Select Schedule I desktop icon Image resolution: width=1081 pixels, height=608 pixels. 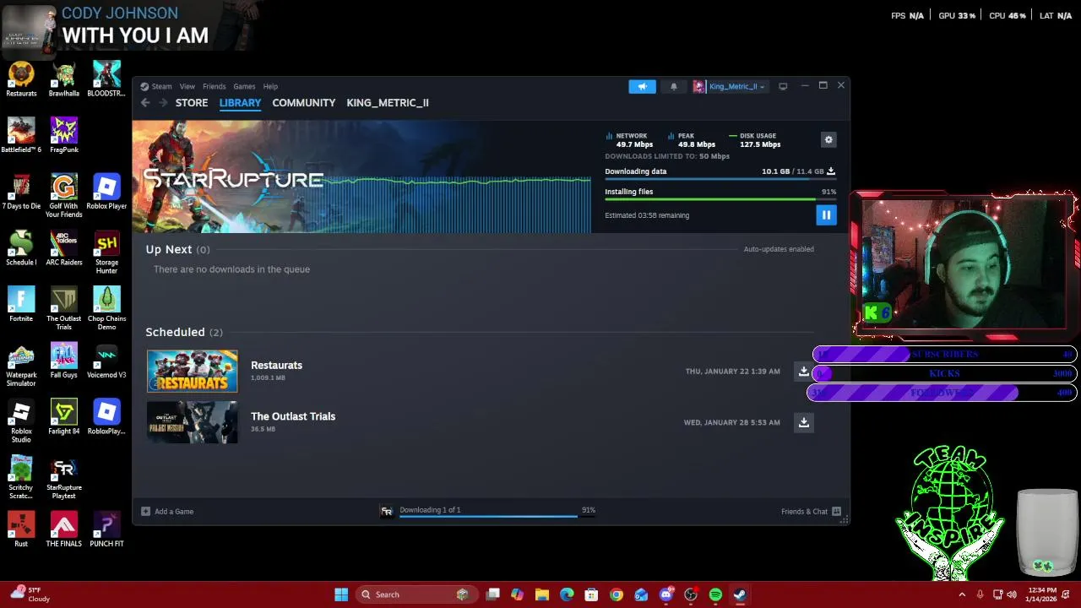pyautogui.click(x=21, y=248)
